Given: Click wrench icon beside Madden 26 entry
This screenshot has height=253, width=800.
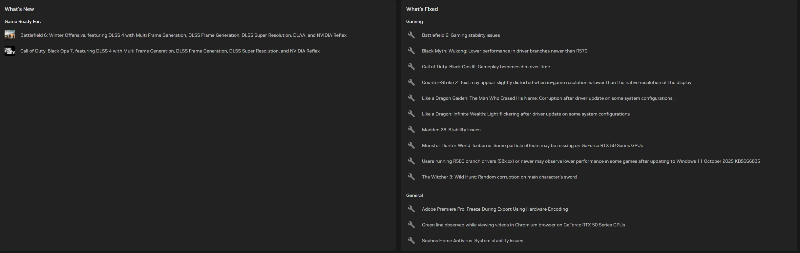Looking at the screenshot, I should 411,130.
